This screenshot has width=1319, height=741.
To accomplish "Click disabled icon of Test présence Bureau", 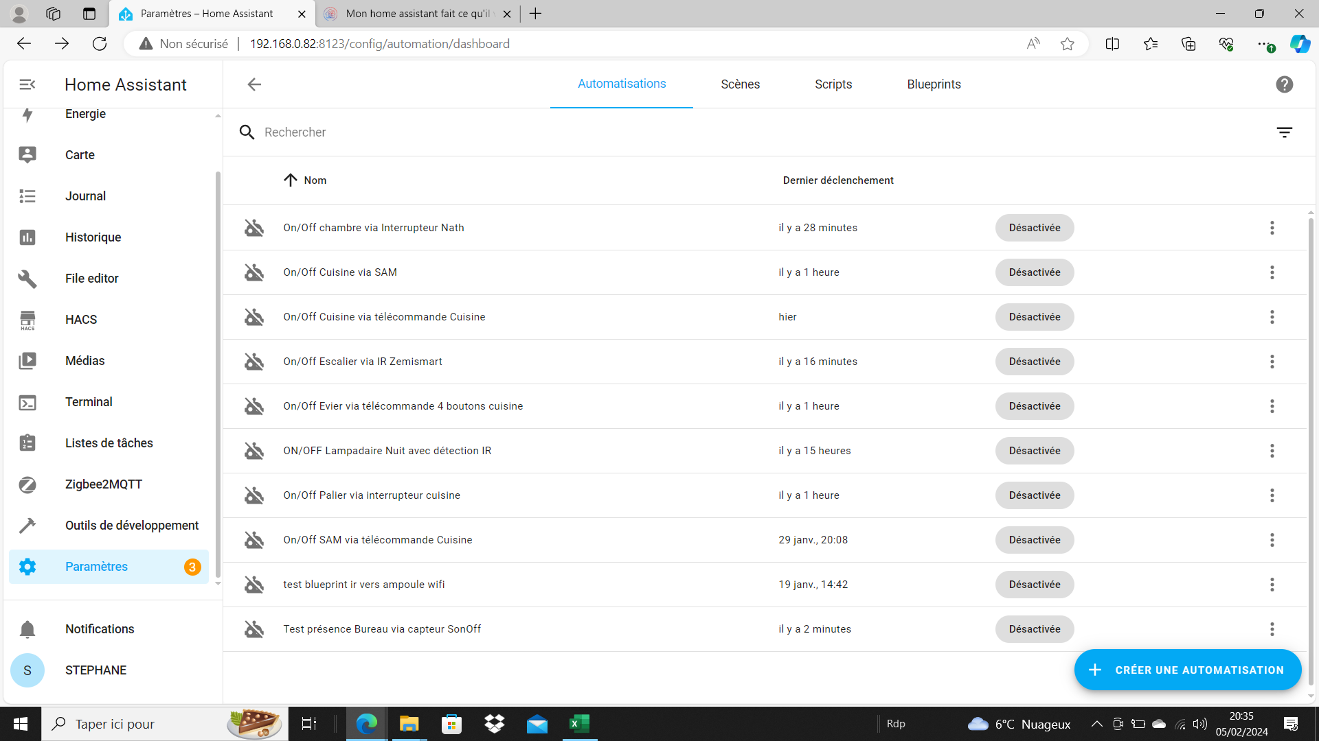I will point(254,629).
